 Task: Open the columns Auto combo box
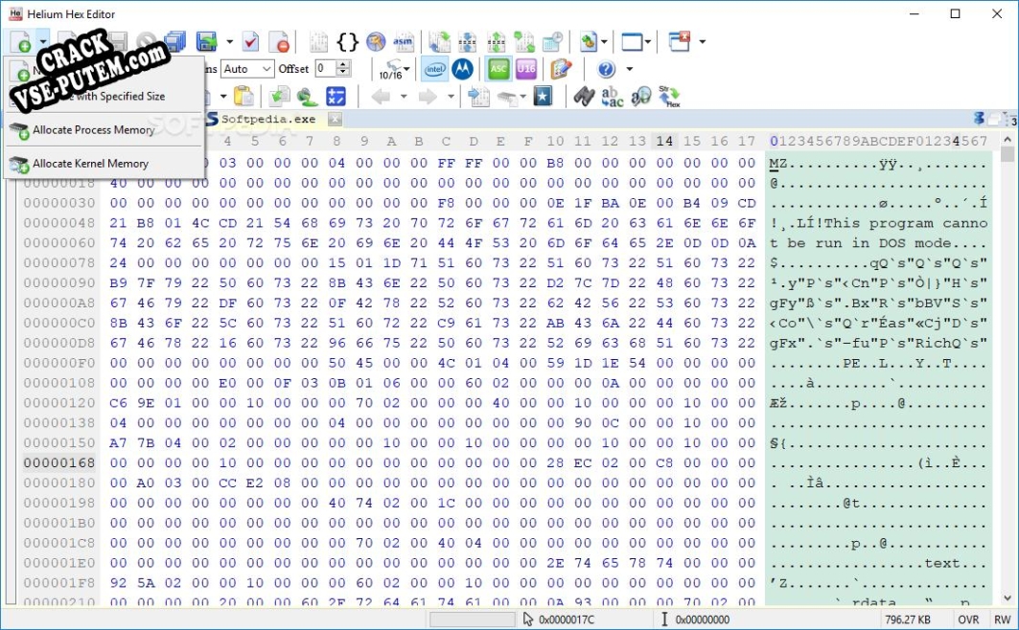tap(247, 69)
